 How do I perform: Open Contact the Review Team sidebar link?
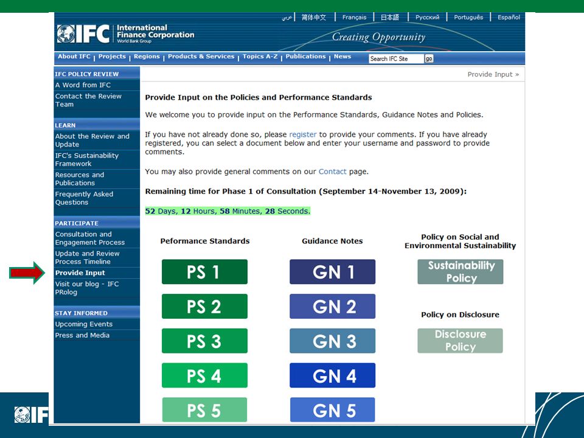(88, 100)
